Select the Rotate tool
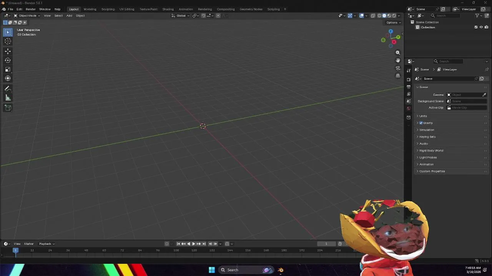The height and width of the screenshot is (276, 492). [x=8, y=60]
